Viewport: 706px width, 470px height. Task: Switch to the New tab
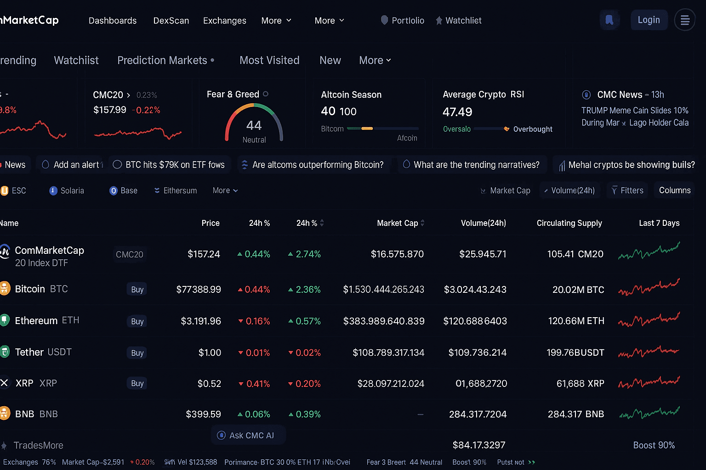330,60
